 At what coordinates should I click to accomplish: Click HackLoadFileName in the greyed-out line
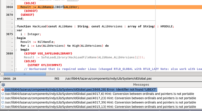tap(82, 57)
